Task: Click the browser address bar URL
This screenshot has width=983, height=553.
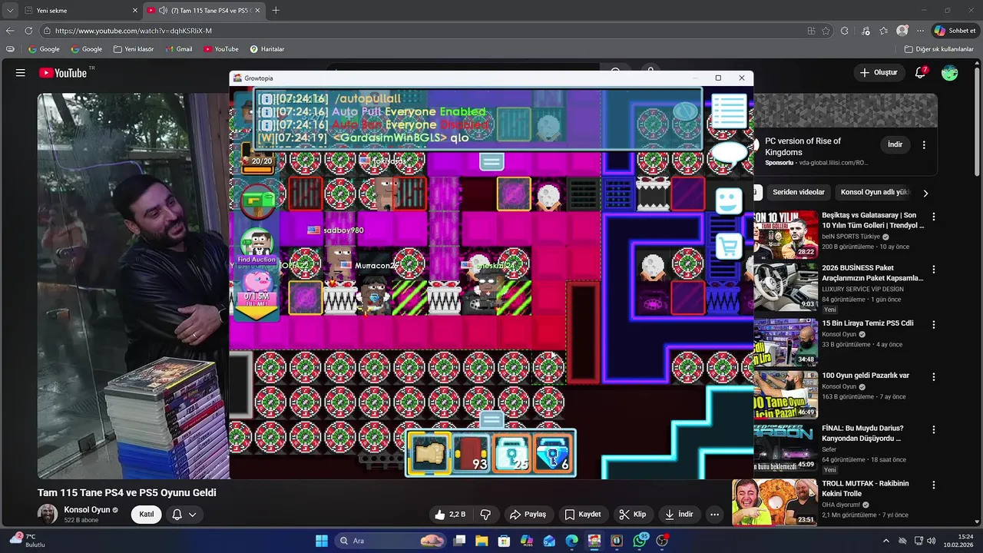Action: (134, 31)
